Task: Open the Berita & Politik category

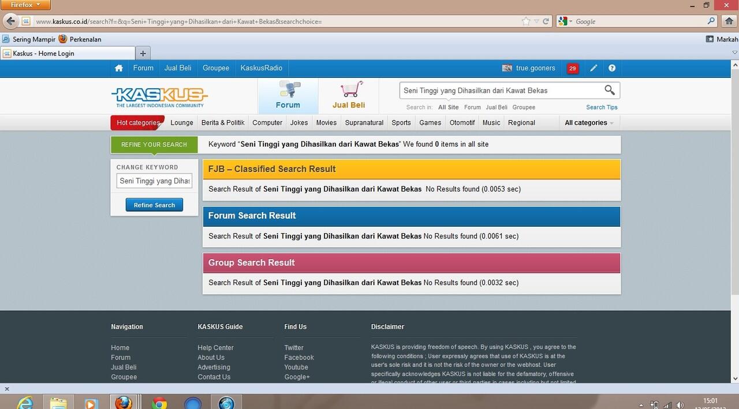Action: tap(223, 123)
